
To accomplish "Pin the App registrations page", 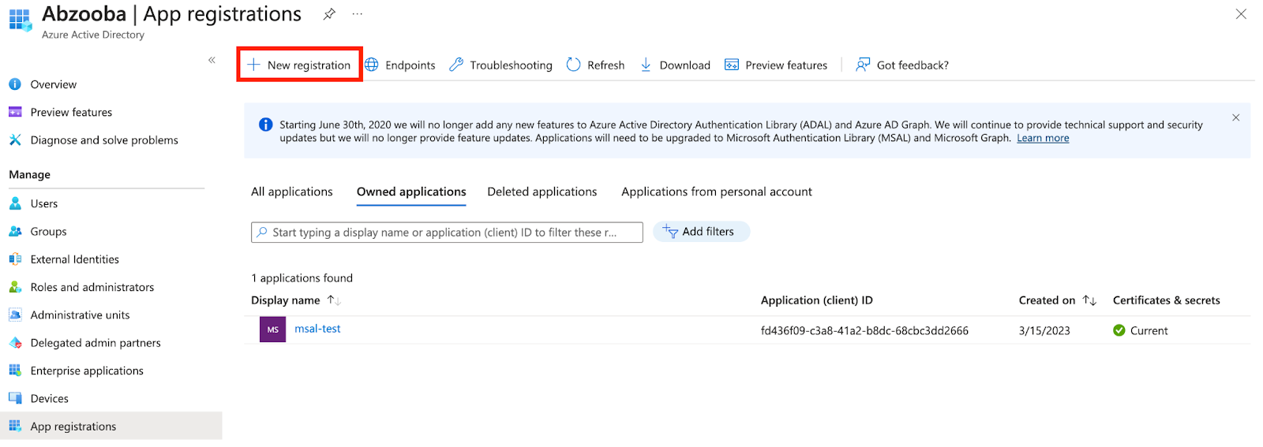I will [x=329, y=14].
